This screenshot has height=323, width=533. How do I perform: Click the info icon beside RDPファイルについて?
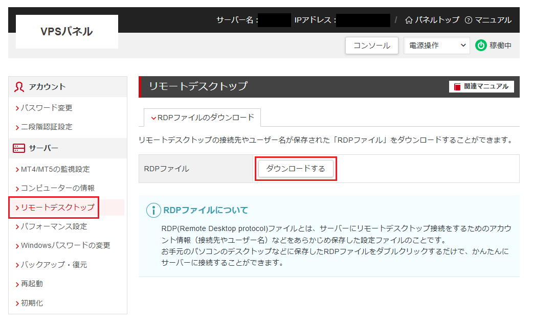153,210
